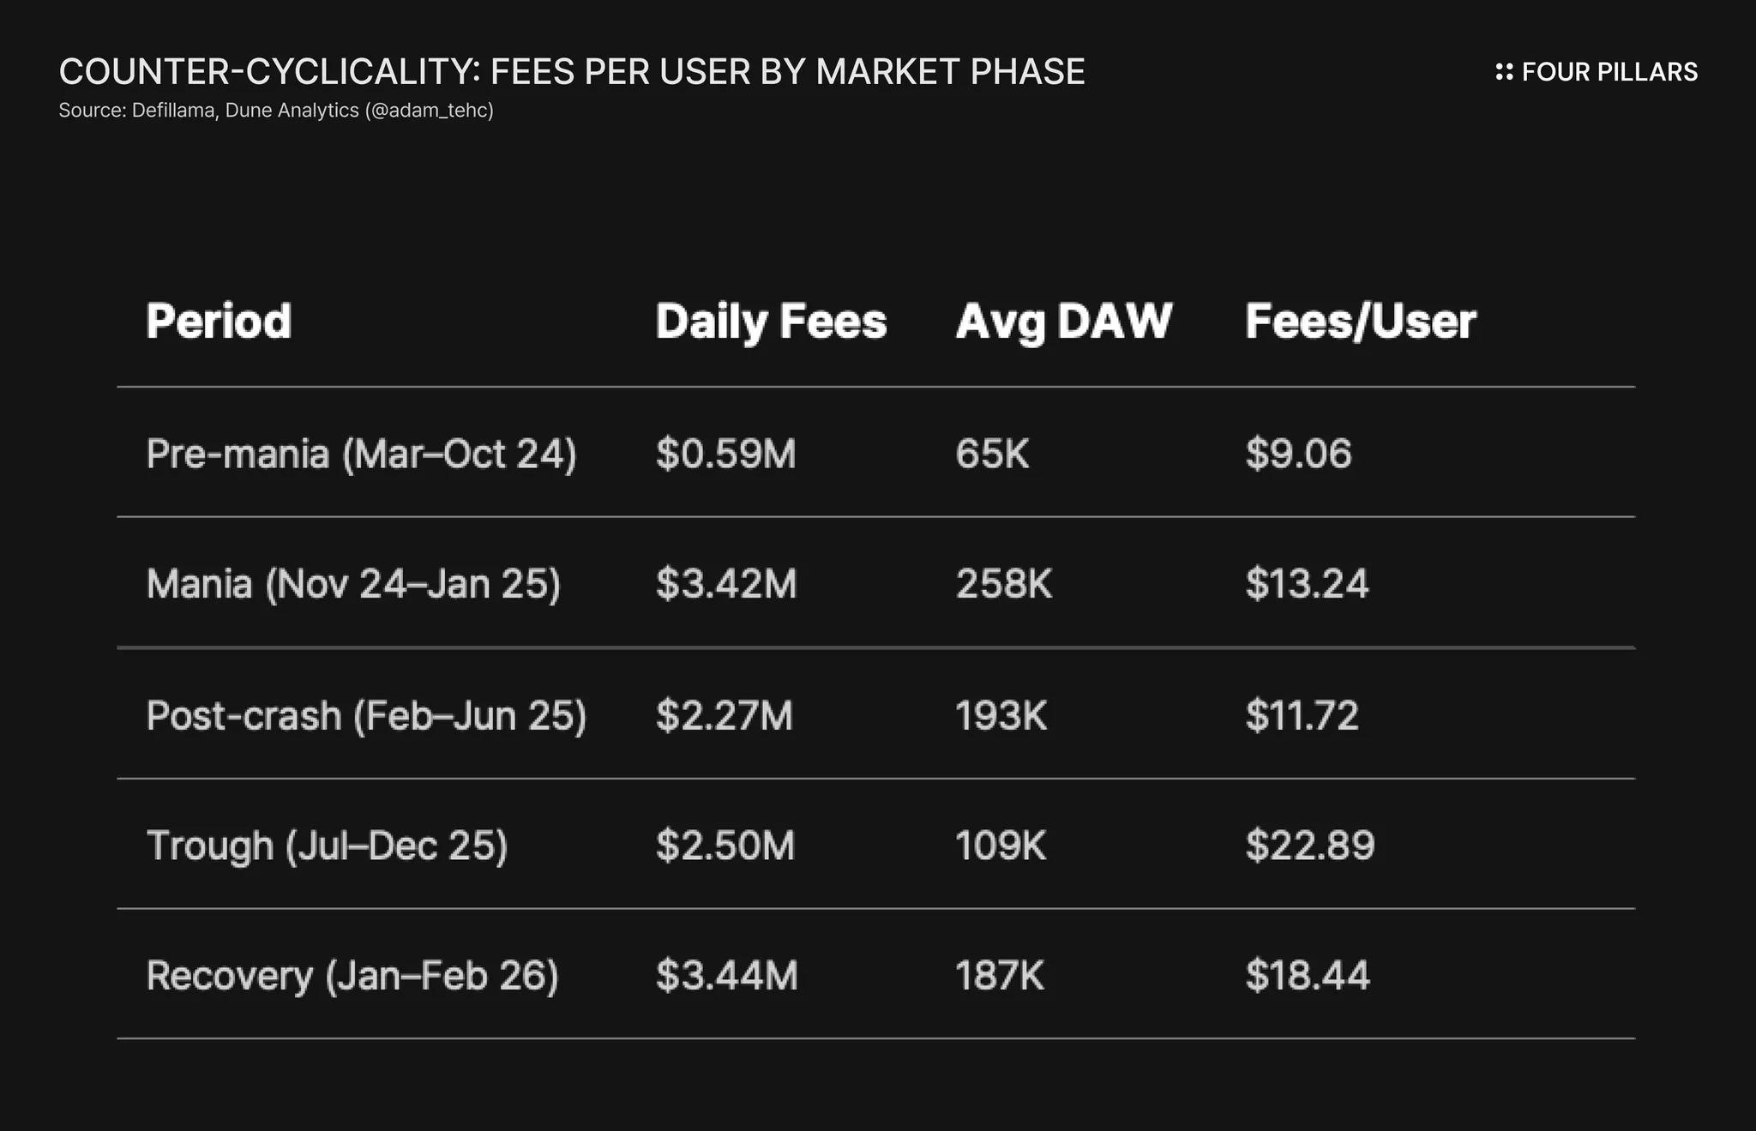Select the Avg DAW column header

1063,322
